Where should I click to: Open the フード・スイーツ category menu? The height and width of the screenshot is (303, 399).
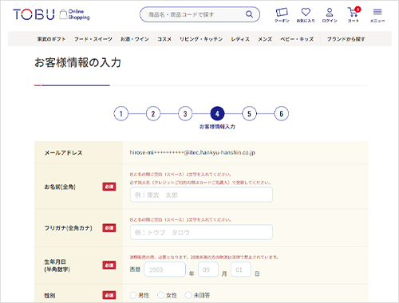pos(93,39)
